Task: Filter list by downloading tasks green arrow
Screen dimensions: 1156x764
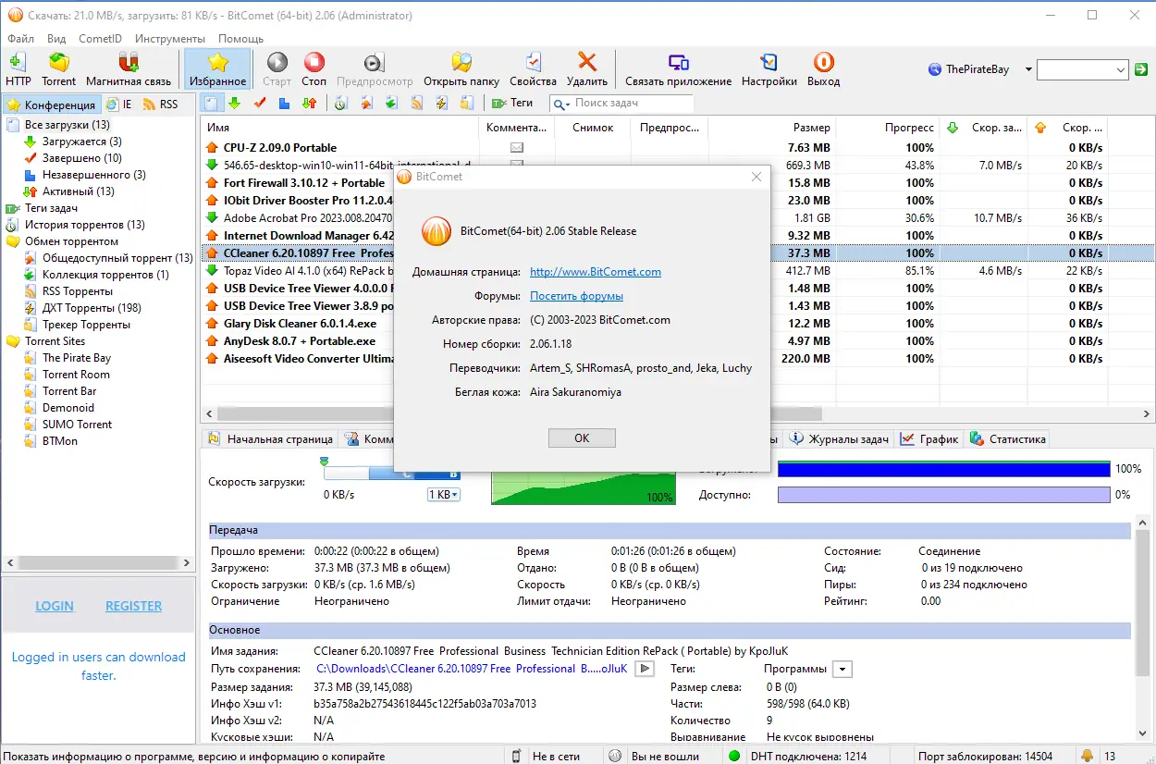Action: click(x=235, y=103)
